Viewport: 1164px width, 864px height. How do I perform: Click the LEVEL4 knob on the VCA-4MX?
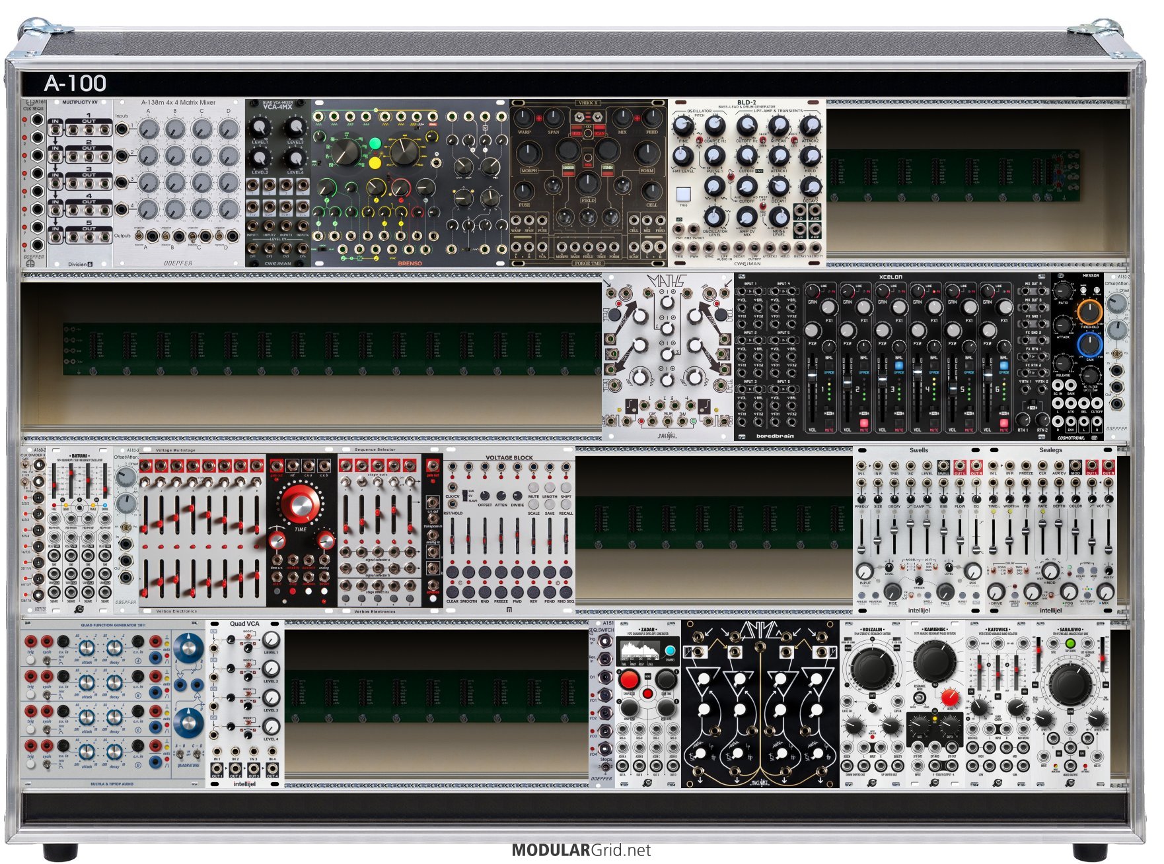[x=295, y=158]
